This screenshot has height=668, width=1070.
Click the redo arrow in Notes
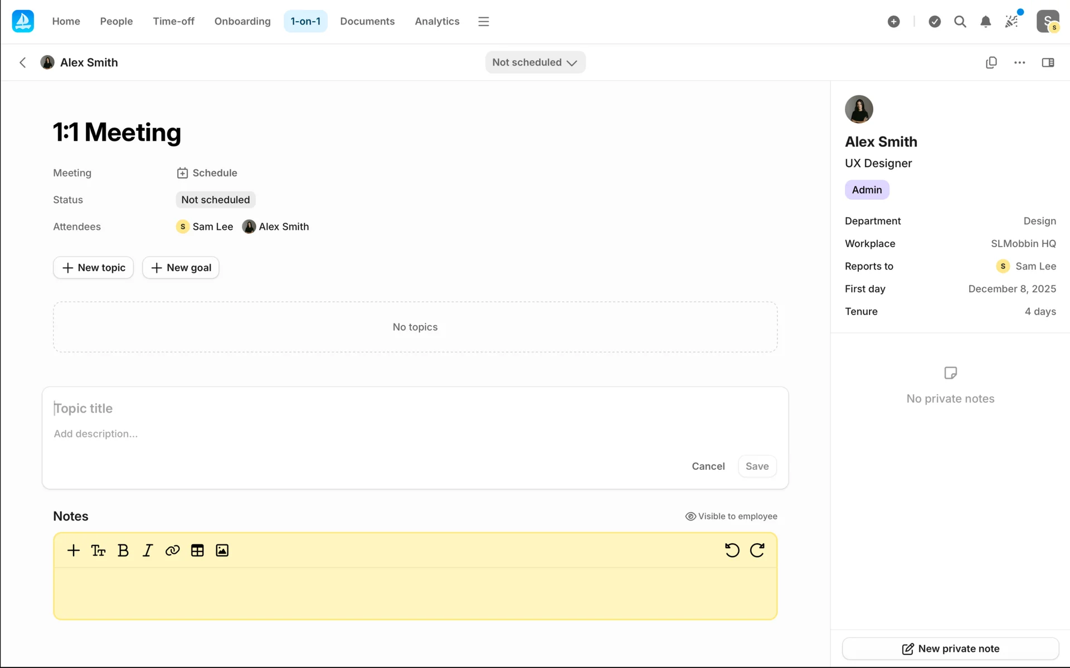pyautogui.click(x=757, y=551)
